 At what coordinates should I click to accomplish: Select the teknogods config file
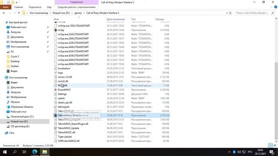[x=63, y=107]
